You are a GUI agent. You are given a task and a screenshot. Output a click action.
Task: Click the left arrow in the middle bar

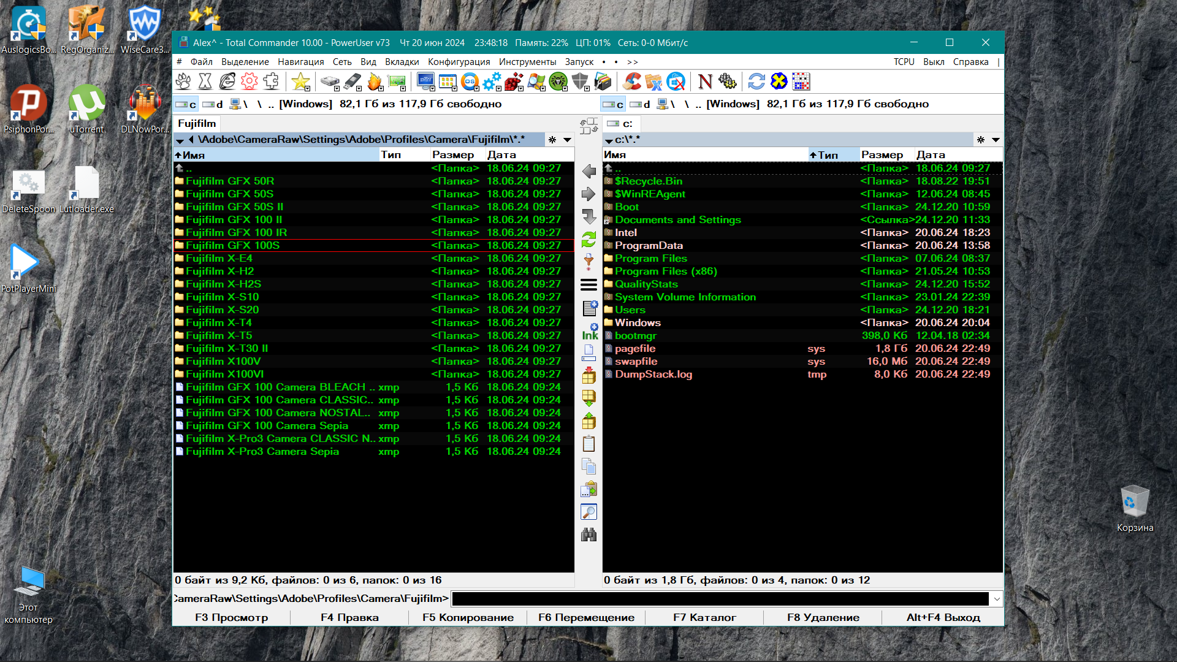(x=588, y=172)
